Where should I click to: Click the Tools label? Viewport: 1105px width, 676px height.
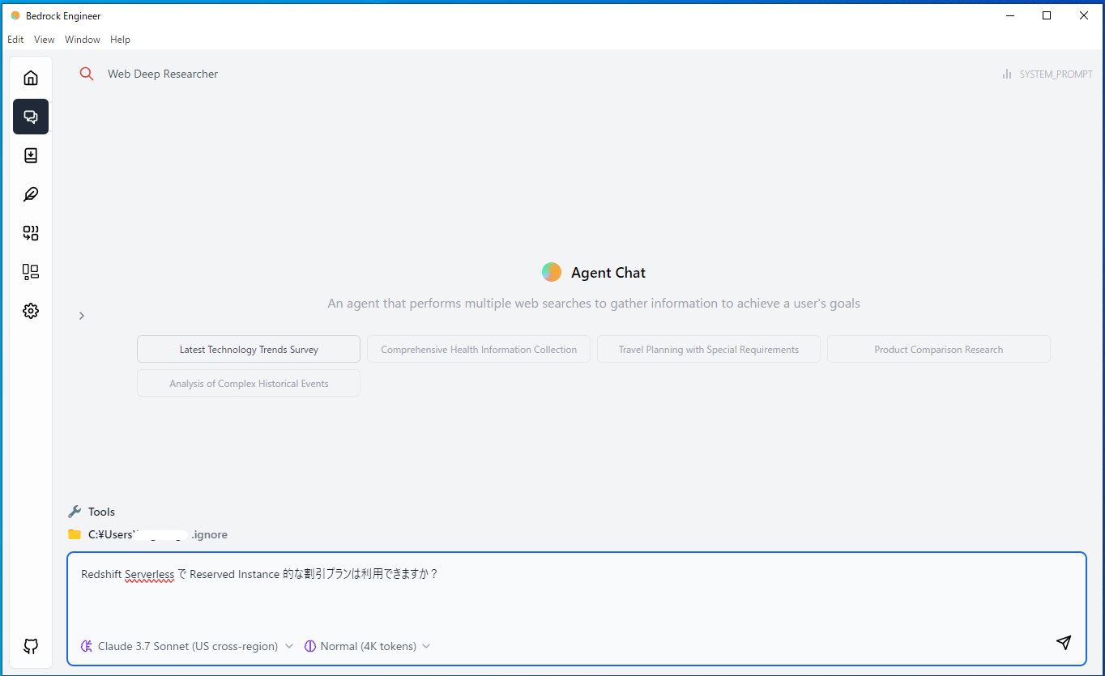[x=101, y=512]
